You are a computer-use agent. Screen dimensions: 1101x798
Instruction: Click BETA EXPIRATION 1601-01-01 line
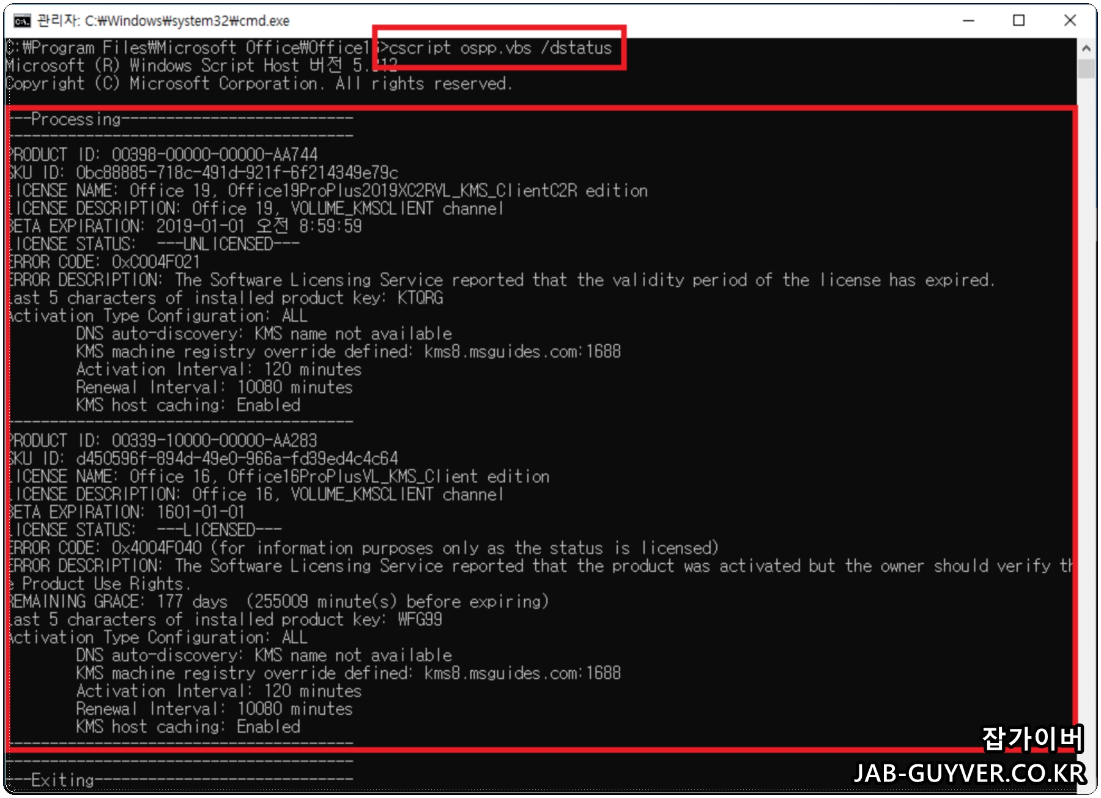coord(126,512)
